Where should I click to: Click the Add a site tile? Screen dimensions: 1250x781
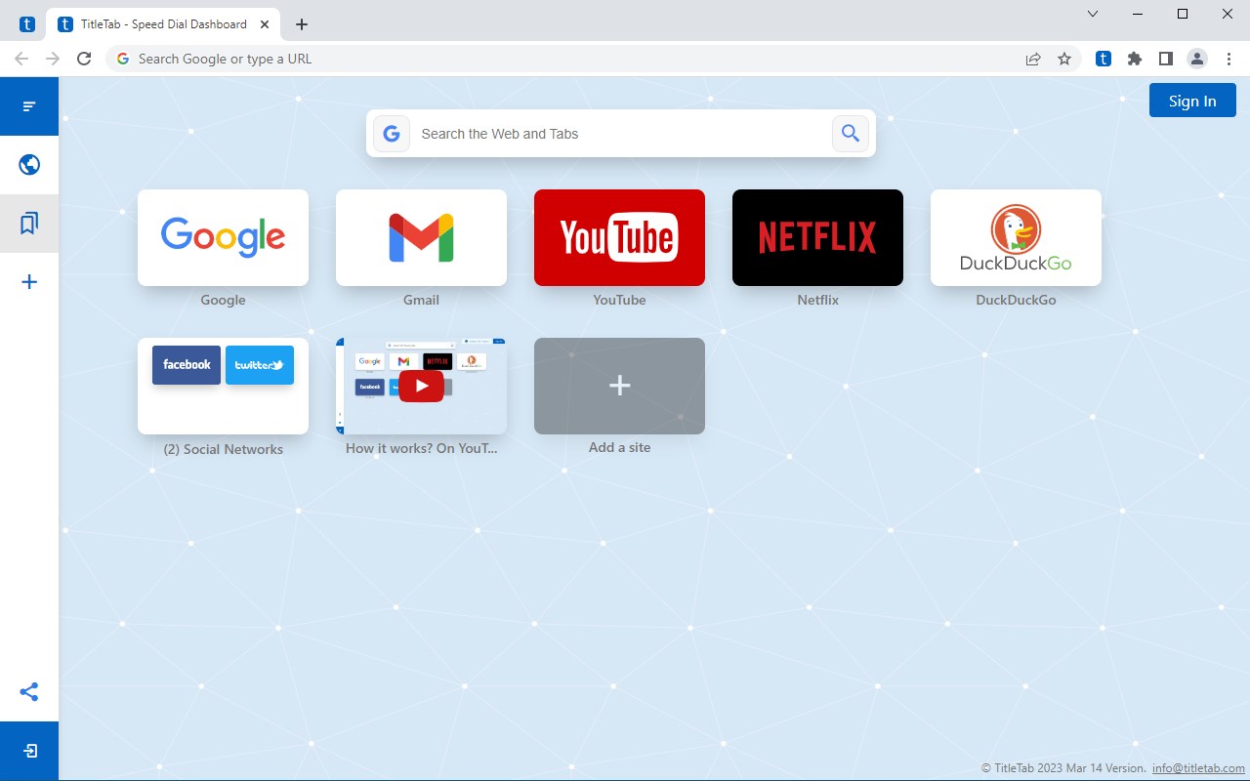[x=619, y=386]
